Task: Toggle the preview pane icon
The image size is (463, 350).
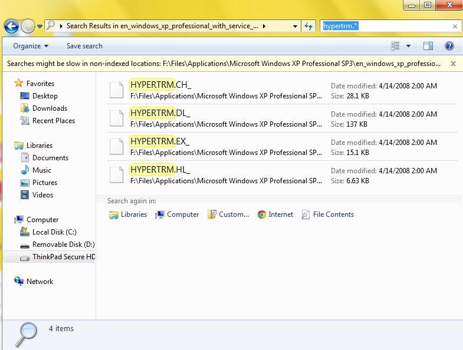Action: (428, 46)
